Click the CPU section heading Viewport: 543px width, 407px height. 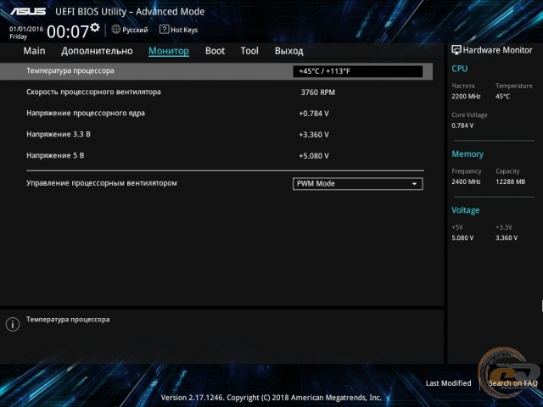(x=460, y=69)
